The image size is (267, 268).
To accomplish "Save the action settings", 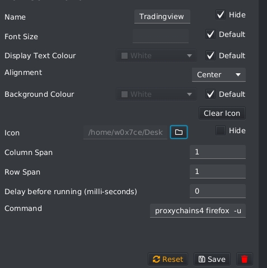I will click(212, 259).
